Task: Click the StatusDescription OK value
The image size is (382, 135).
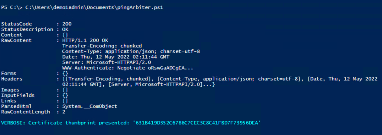Action: pyautogui.click(x=65, y=29)
